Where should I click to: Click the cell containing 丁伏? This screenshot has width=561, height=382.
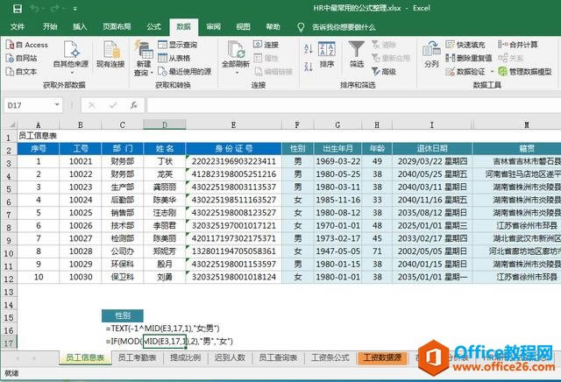165,161
